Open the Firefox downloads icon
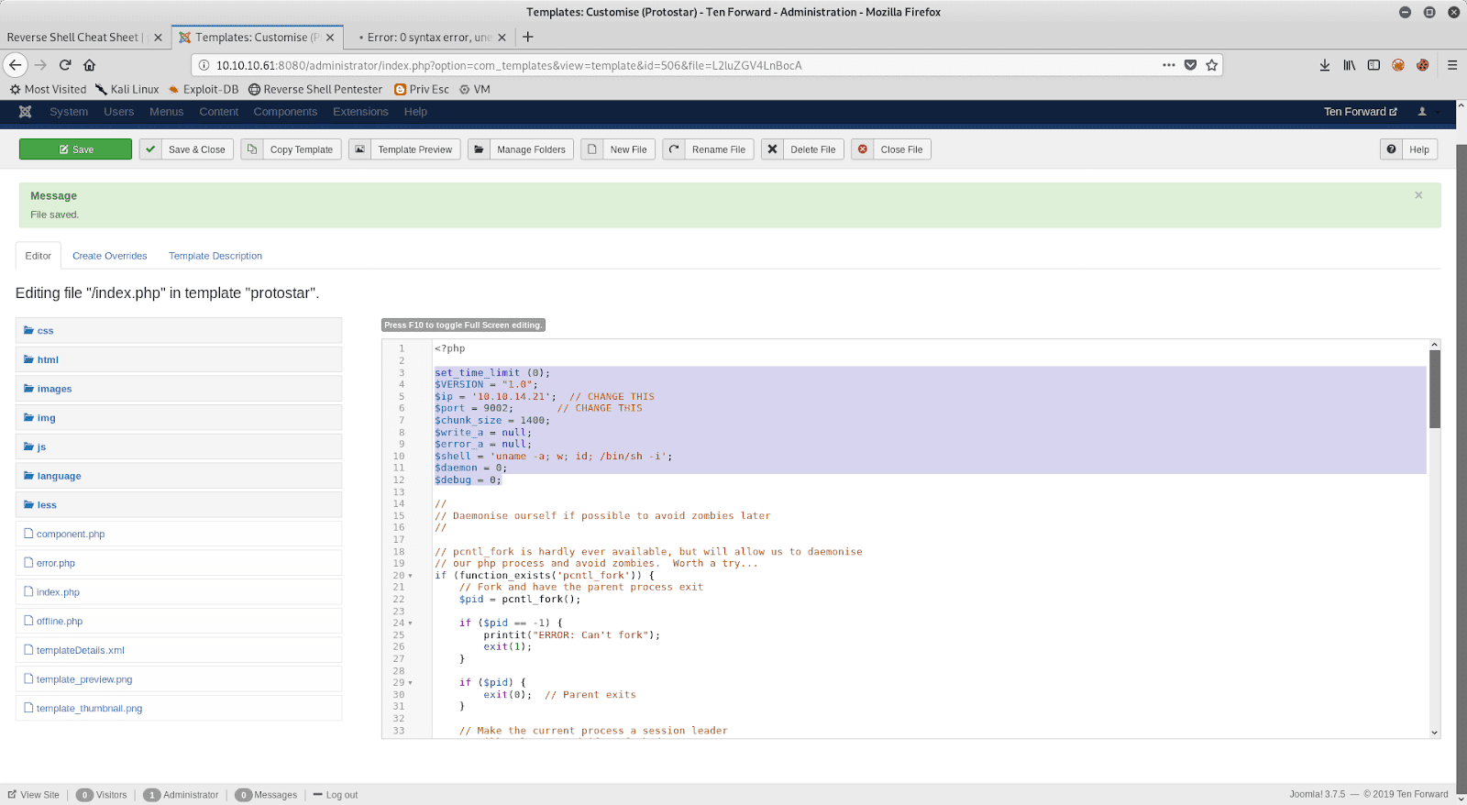 (x=1325, y=65)
